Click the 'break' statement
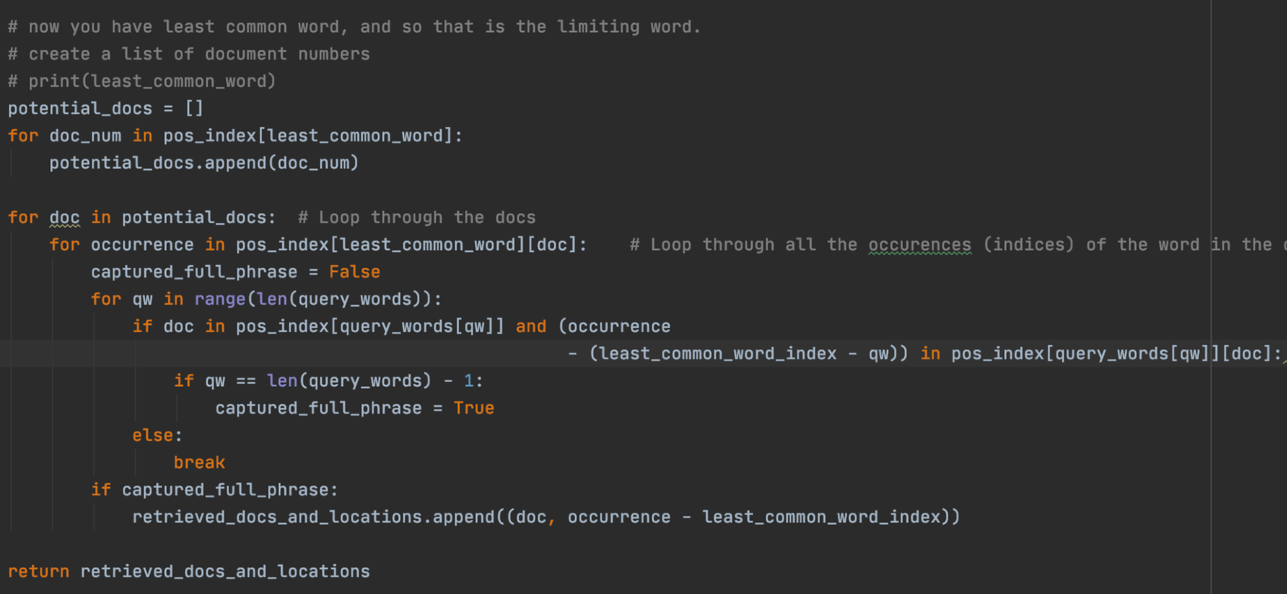1287x594 pixels. coord(199,463)
